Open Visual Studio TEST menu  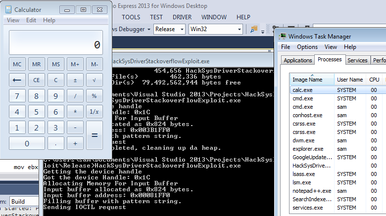click(x=156, y=17)
